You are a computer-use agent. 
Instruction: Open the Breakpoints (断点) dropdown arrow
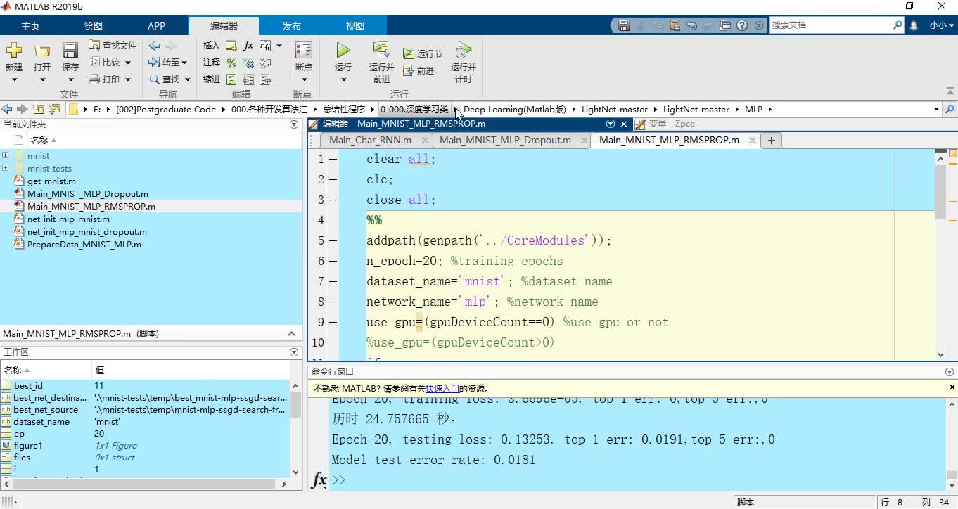tap(304, 79)
